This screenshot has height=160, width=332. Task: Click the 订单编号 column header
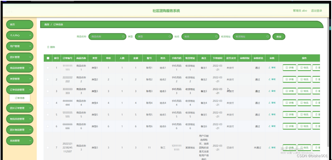(x=68, y=58)
